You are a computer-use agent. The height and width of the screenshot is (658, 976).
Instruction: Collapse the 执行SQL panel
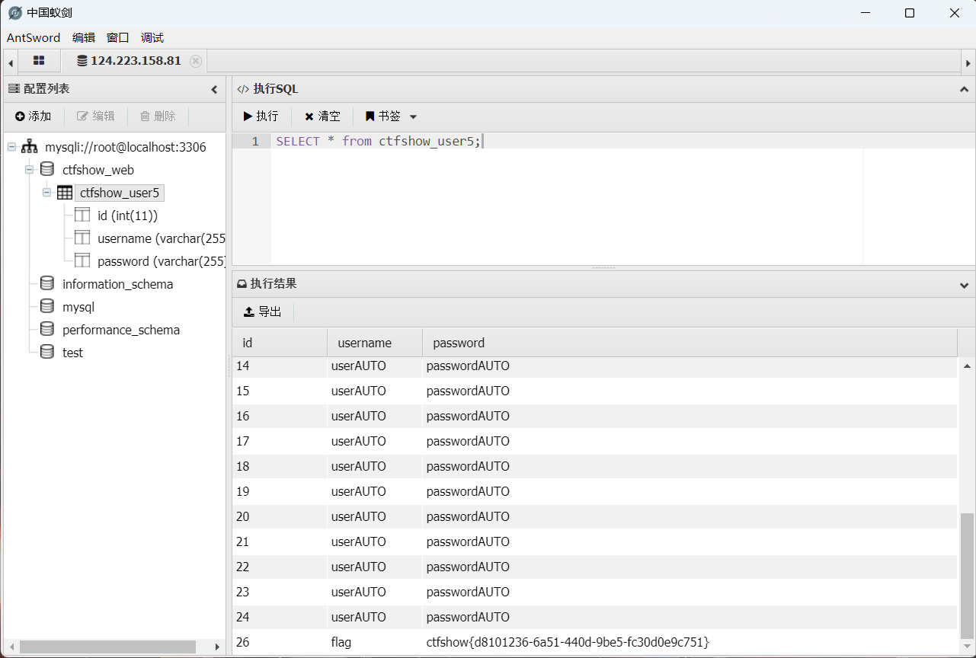964,89
